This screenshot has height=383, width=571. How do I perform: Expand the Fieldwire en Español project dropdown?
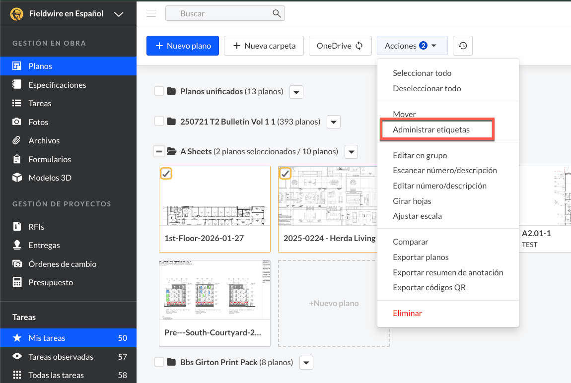pyautogui.click(x=119, y=14)
